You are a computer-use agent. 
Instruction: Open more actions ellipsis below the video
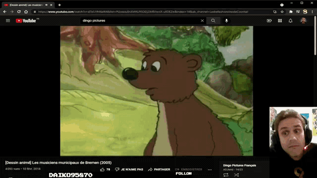coord(210,170)
